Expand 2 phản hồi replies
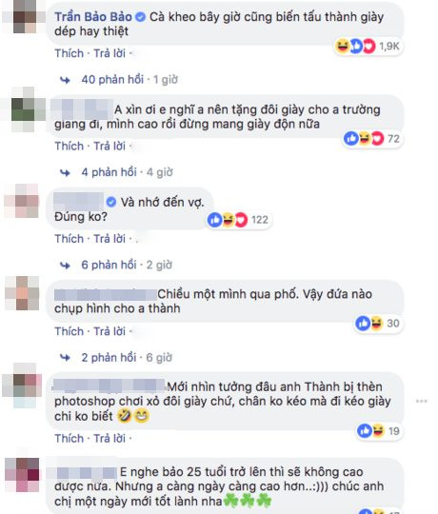Viewport: 438px width, 514px height. click(x=109, y=358)
